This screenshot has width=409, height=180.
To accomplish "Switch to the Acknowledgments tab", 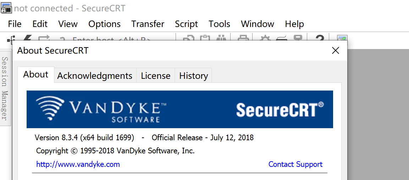I will 95,76.
